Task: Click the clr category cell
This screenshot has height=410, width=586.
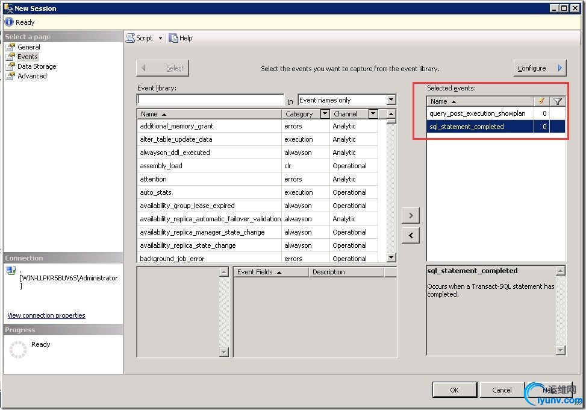Action: click(x=305, y=166)
